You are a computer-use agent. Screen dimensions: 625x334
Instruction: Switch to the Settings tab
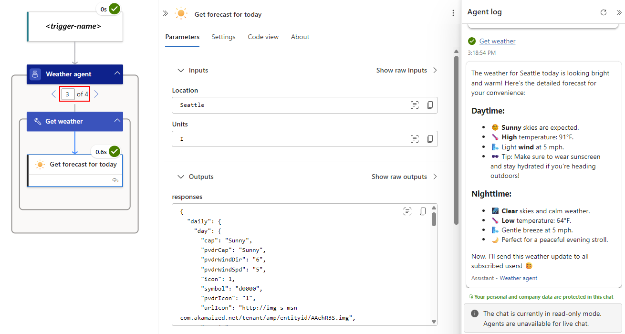click(x=223, y=37)
